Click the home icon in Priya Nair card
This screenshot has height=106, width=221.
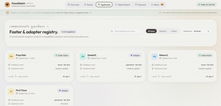(x=9, y=65)
